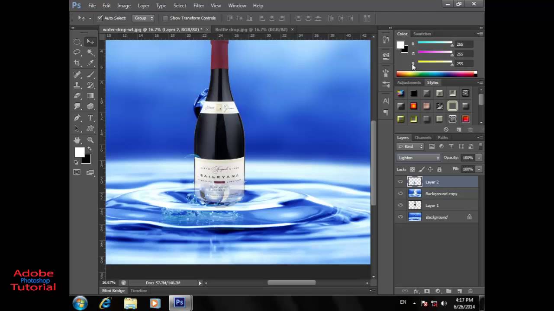Hide the Background copy layer

[400, 194]
